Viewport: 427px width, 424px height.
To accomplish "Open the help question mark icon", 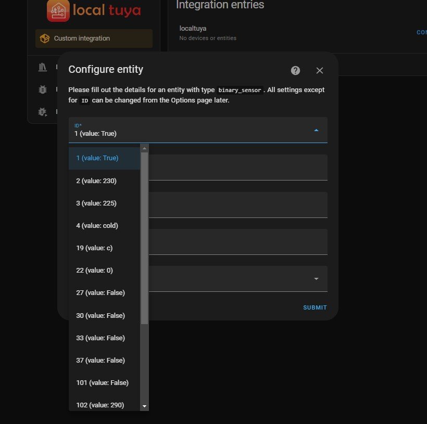I will click(295, 70).
